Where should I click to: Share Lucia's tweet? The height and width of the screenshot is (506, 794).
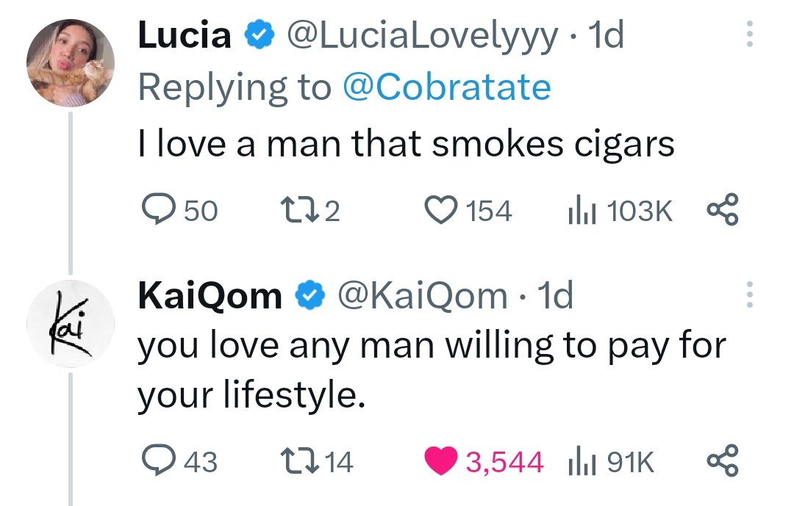click(x=723, y=209)
